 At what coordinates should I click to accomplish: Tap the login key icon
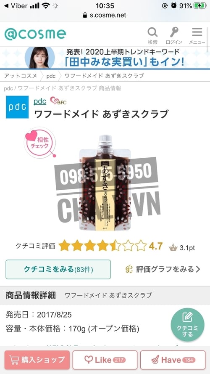tap(174, 35)
